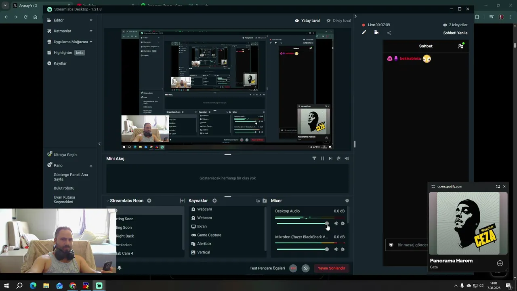Open Mikrofon settings gear
Image resolution: width=517 pixels, height=291 pixels.
(x=343, y=249)
